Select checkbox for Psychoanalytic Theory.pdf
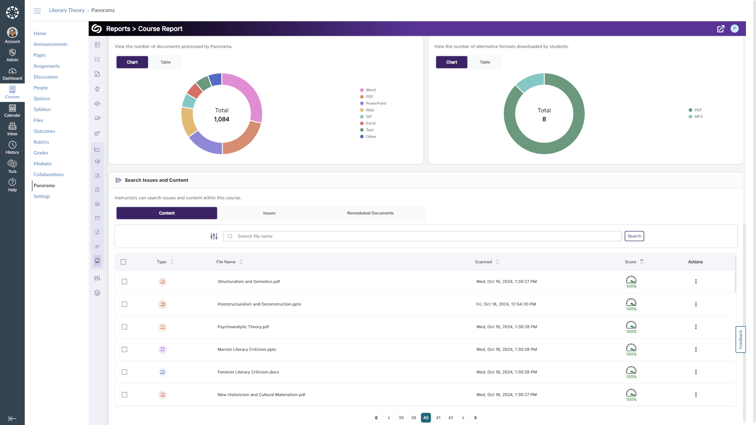The height and width of the screenshot is (425, 756). [124, 327]
